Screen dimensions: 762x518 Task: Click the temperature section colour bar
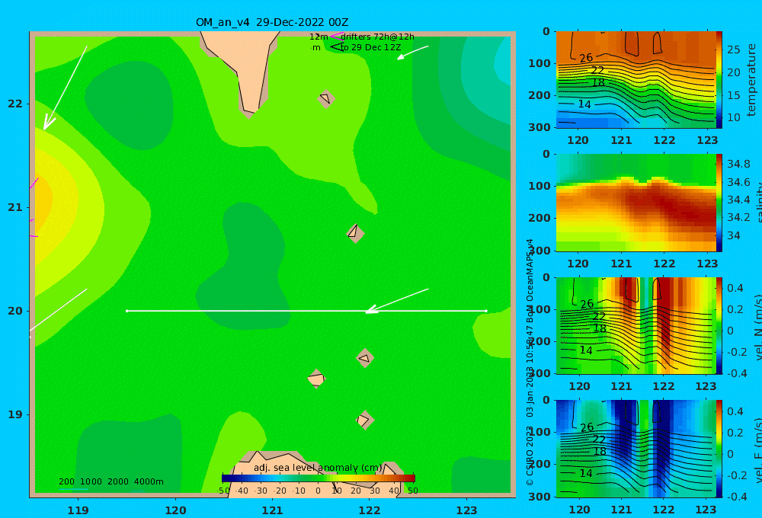[x=719, y=80]
